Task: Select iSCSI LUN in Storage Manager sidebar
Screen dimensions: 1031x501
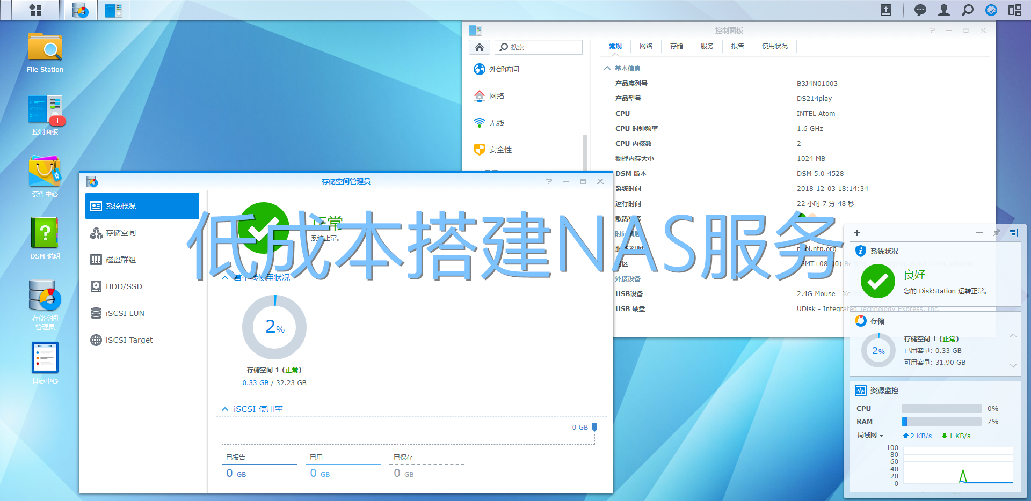Action: 142,313
